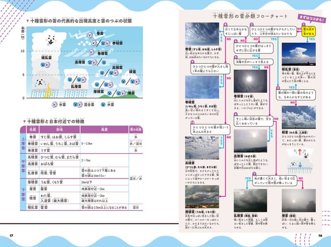The image size is (331, 247).
Task: Select the 雲の頭は12km以上になることがある cell
Action: point(104,207)
